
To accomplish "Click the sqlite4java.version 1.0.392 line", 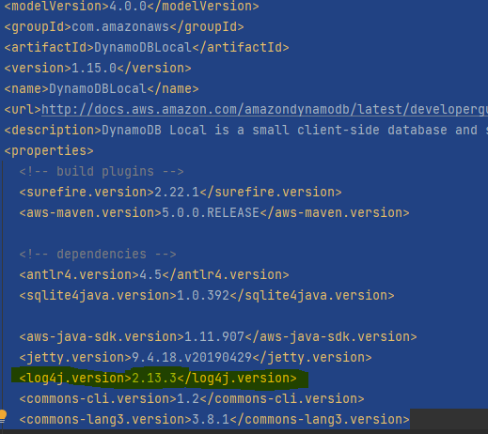I will tap(207, 295).
